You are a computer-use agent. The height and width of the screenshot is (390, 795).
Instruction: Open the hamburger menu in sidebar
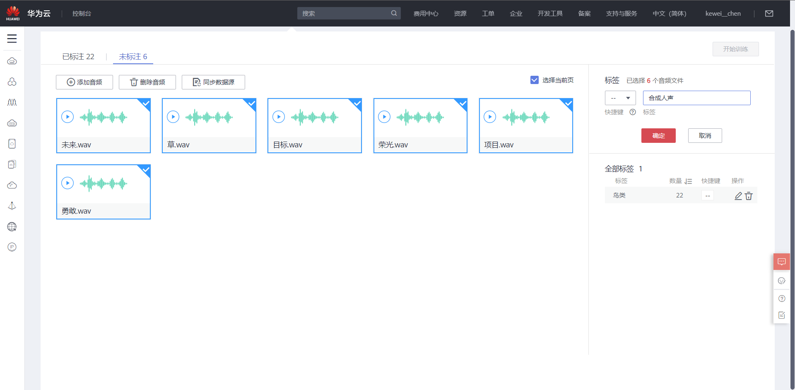[x=12, y=39]
